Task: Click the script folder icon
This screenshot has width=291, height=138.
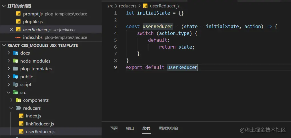Action: [x=16, y=84]
